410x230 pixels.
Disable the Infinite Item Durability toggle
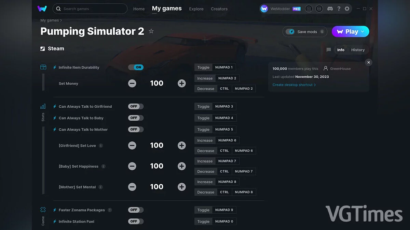[x=136, y=67]
